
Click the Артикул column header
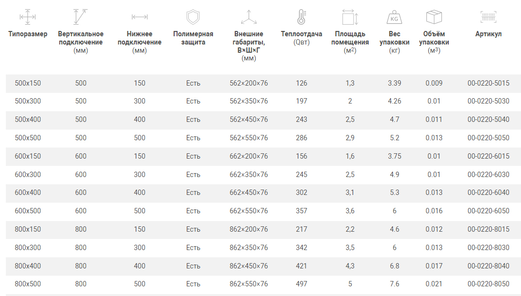[488, 34]
